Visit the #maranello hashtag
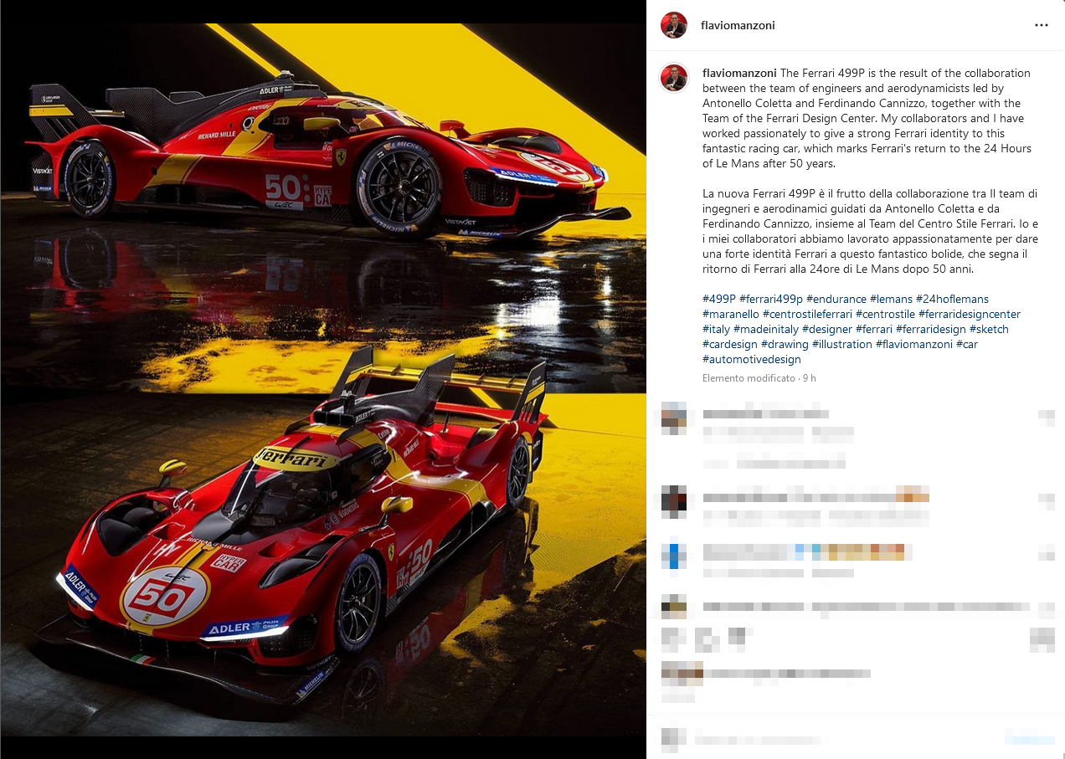This screenshot has width=1065, height=759. tap(731, 314)
